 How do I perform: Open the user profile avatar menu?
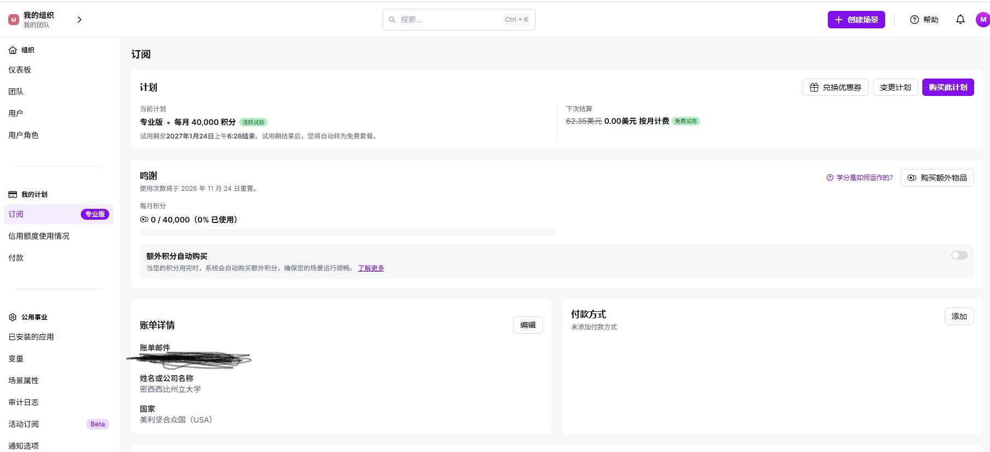983,20
